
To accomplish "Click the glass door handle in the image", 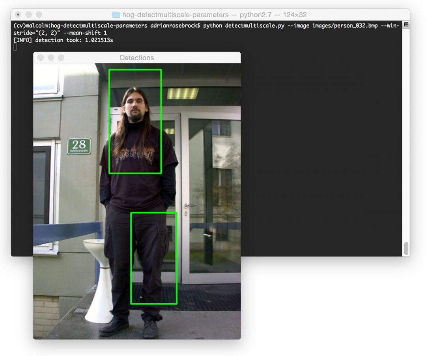I will 190,206.
